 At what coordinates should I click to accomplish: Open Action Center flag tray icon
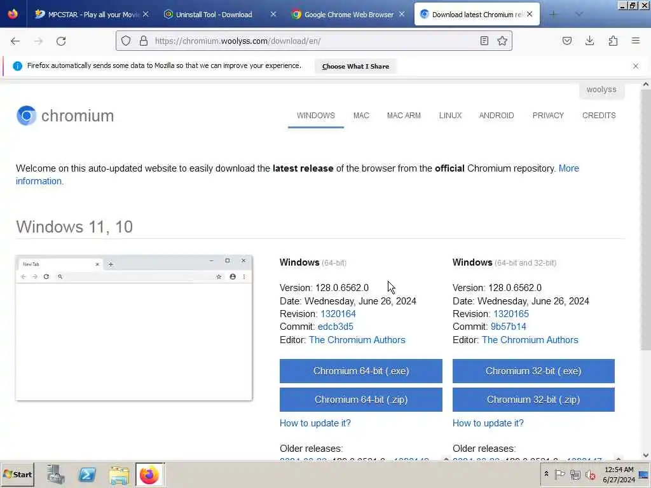coord(559,474)
